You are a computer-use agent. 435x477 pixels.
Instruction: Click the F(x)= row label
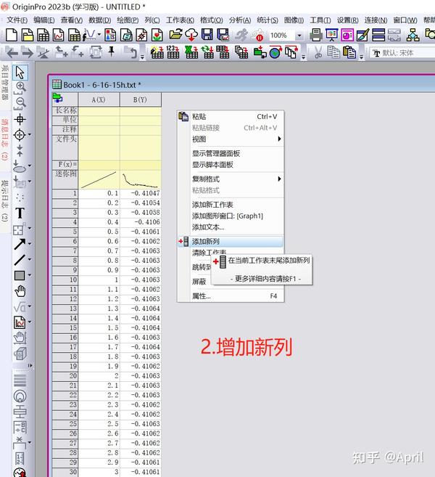[x=65, y=165]
